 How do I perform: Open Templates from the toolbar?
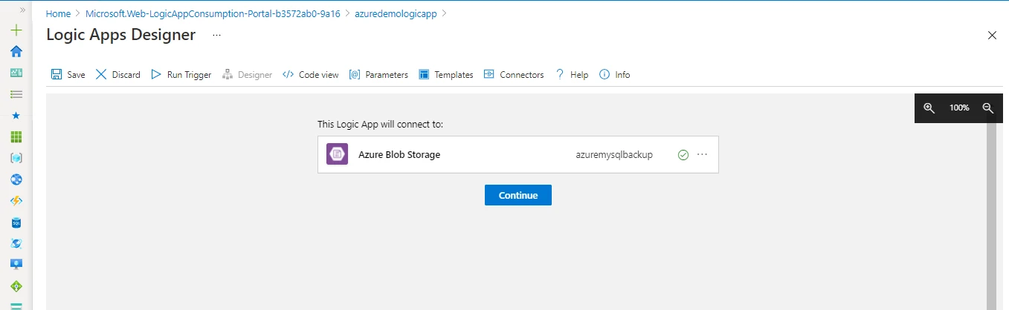click(x=445, y=74)
